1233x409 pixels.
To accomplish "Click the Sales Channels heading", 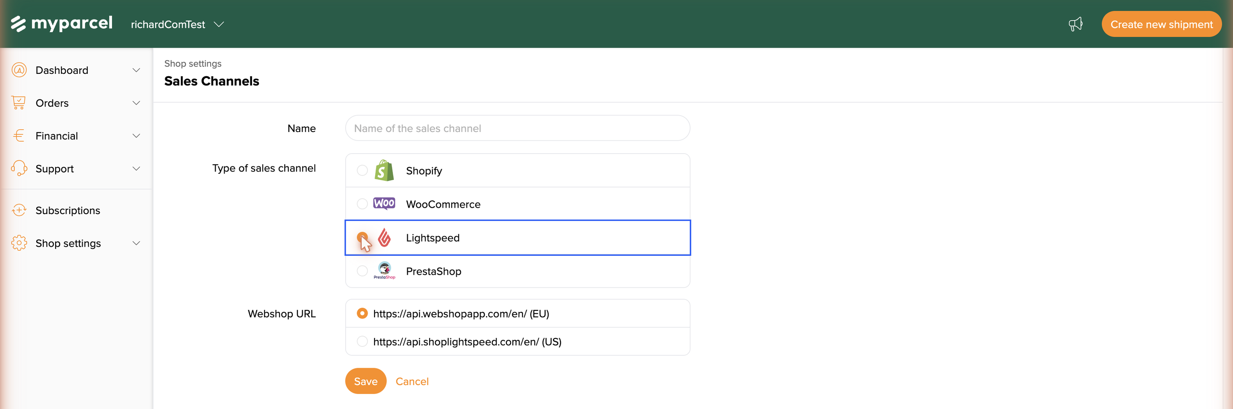I will 212,81.
